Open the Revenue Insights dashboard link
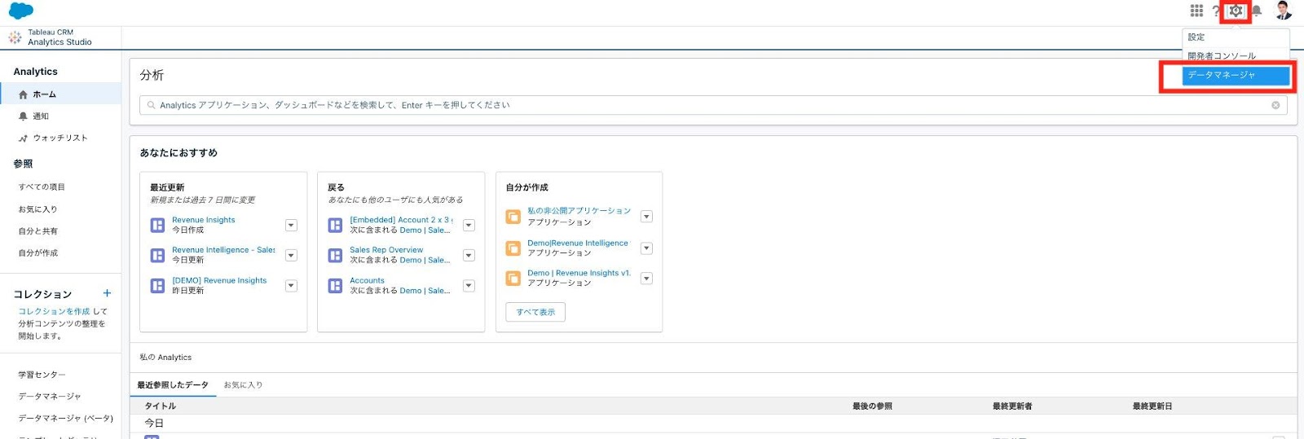The width and height of the screenshot is (1304, 439). click(204, 220)
